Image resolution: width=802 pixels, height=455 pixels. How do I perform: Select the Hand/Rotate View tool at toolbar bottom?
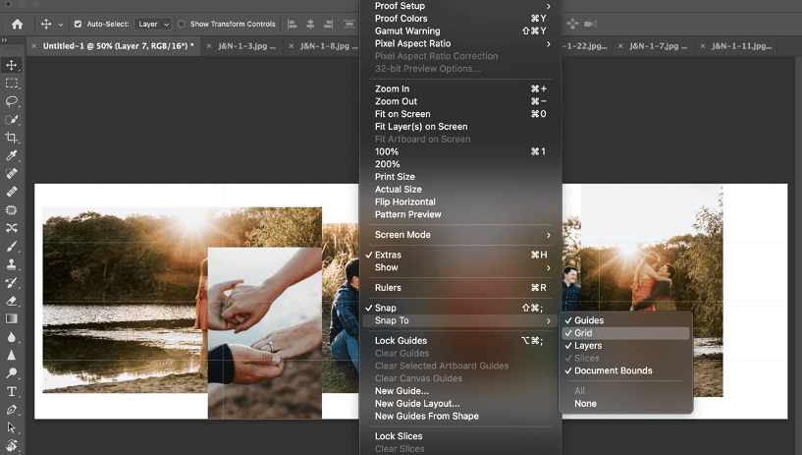pos(11,445)
